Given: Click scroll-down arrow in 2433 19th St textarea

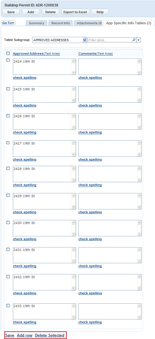Looking at the screenshot, I should click(x=73, y=317).
